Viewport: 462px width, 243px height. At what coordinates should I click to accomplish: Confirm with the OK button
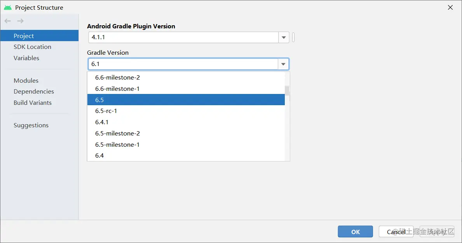355,232
